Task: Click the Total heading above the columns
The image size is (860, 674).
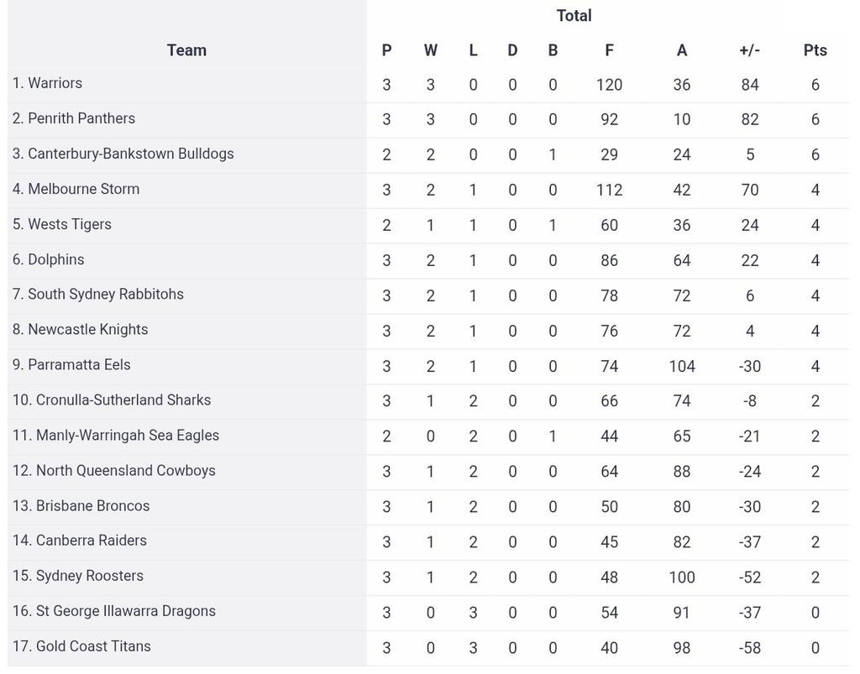Action: [x=574, y=15]
